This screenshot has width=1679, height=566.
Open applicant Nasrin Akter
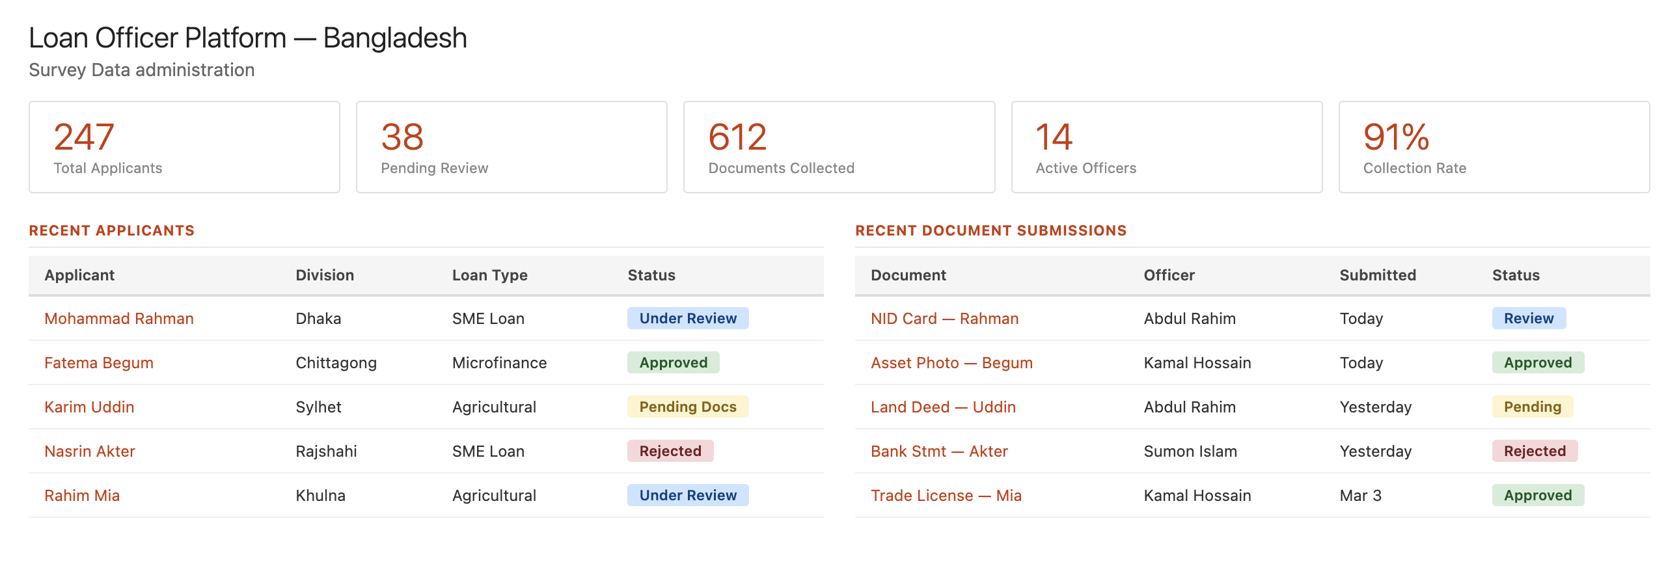pos(90,451)
